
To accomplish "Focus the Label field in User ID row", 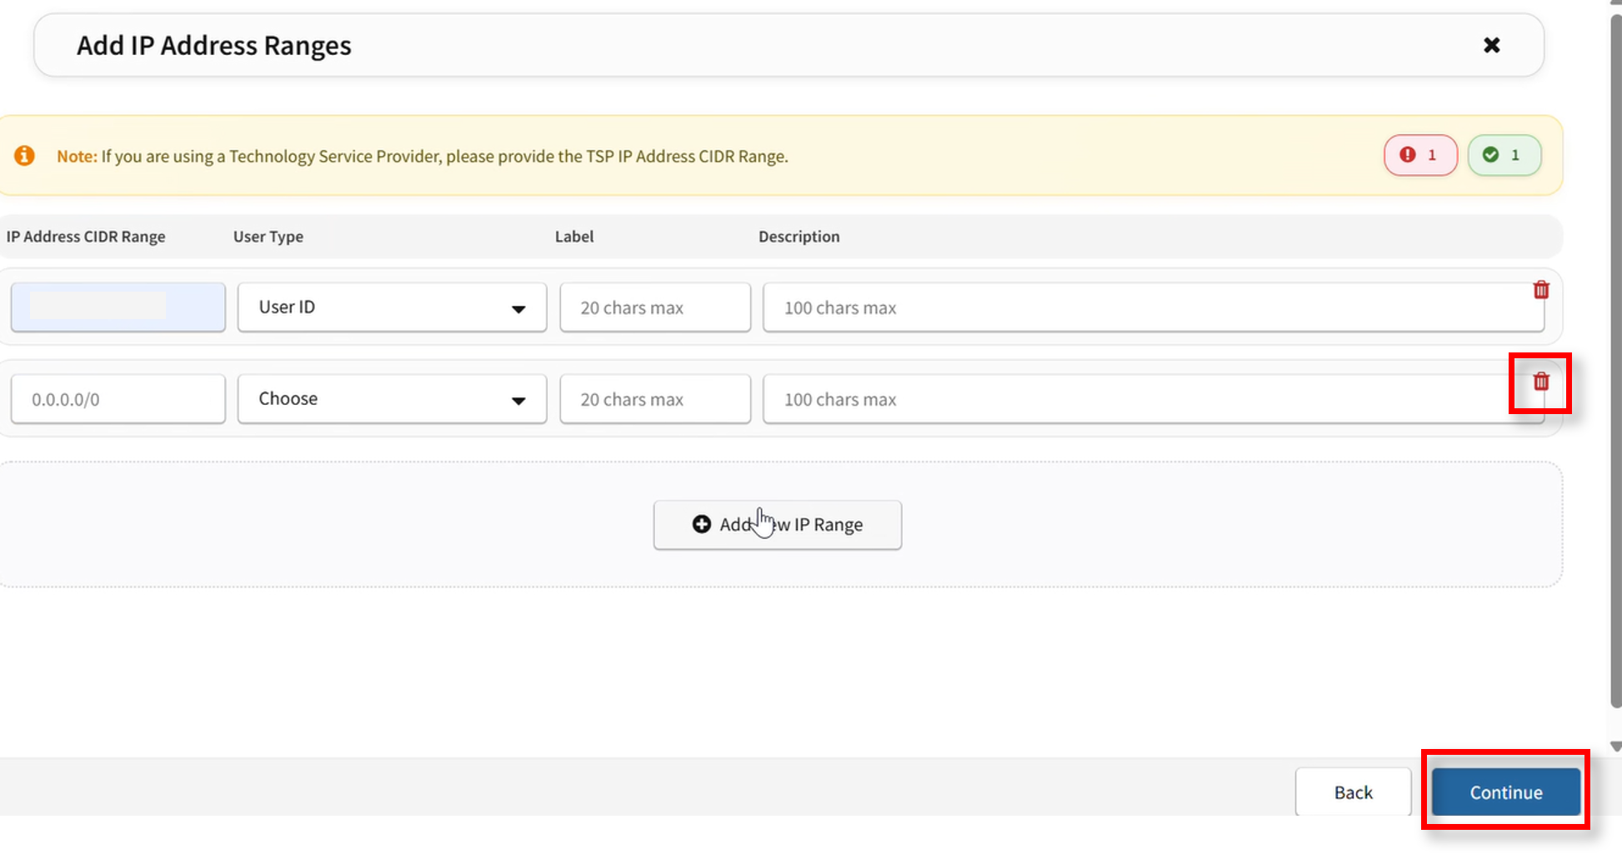I will pyautogui.click(x=655, y=307).
